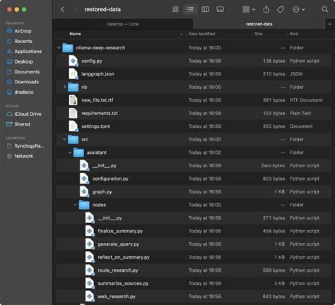Select the src folder name
335x305 pixels.
85,139
